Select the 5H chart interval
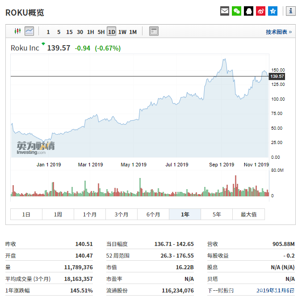This screenshot has height=301, width=302. 101,32
